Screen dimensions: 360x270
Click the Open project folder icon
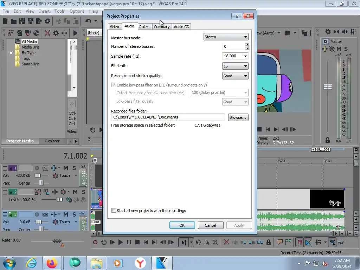click(14, 21)
